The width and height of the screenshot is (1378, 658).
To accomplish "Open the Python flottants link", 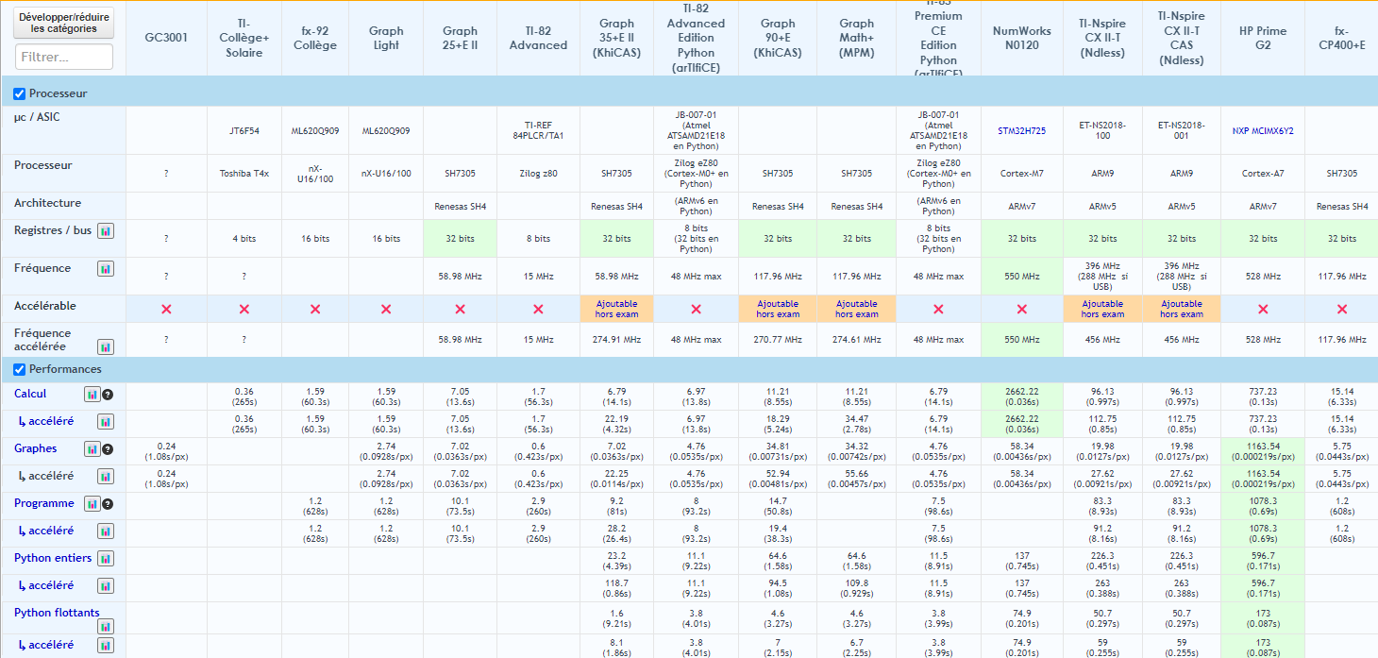I will [x=57, y=613].
